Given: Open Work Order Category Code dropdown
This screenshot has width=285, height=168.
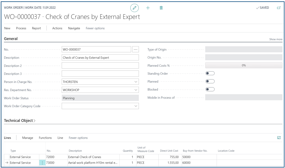Looking at the screenshot, I should pyautogui.click(x=136, y=106).
